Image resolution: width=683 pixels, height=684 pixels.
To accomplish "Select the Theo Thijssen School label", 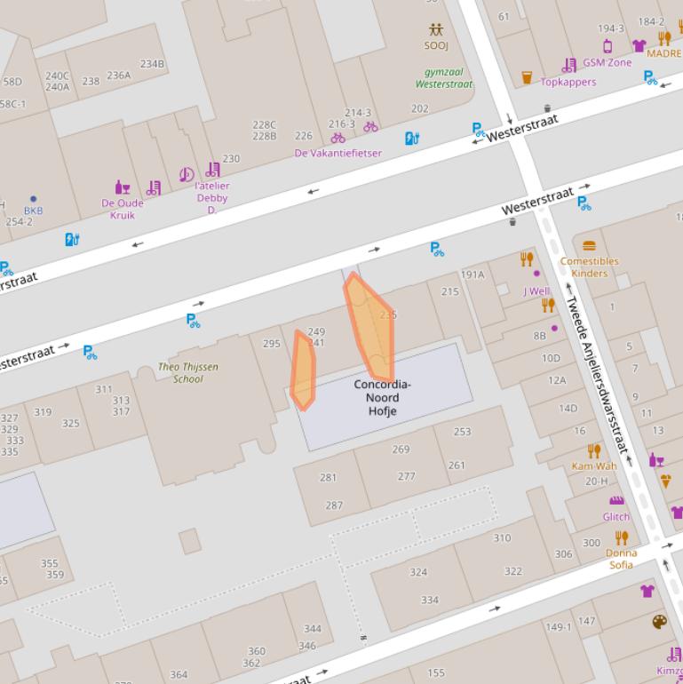I will coord(187,372).
